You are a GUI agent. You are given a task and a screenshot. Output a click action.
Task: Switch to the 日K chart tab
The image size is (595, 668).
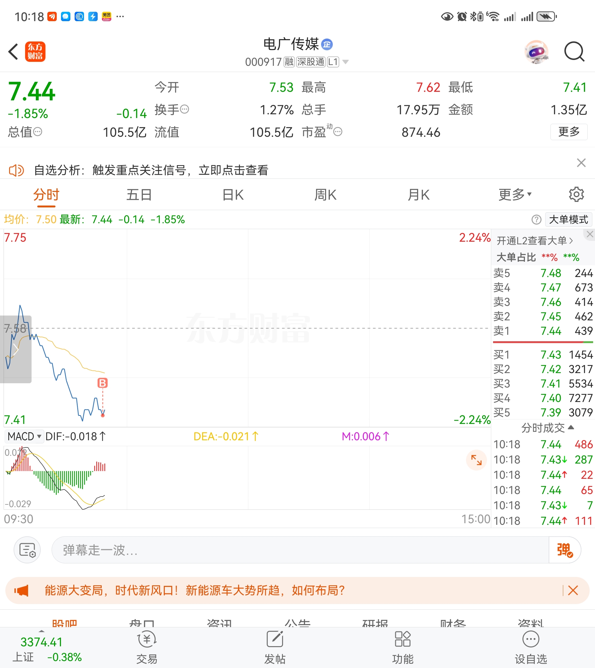233,195
